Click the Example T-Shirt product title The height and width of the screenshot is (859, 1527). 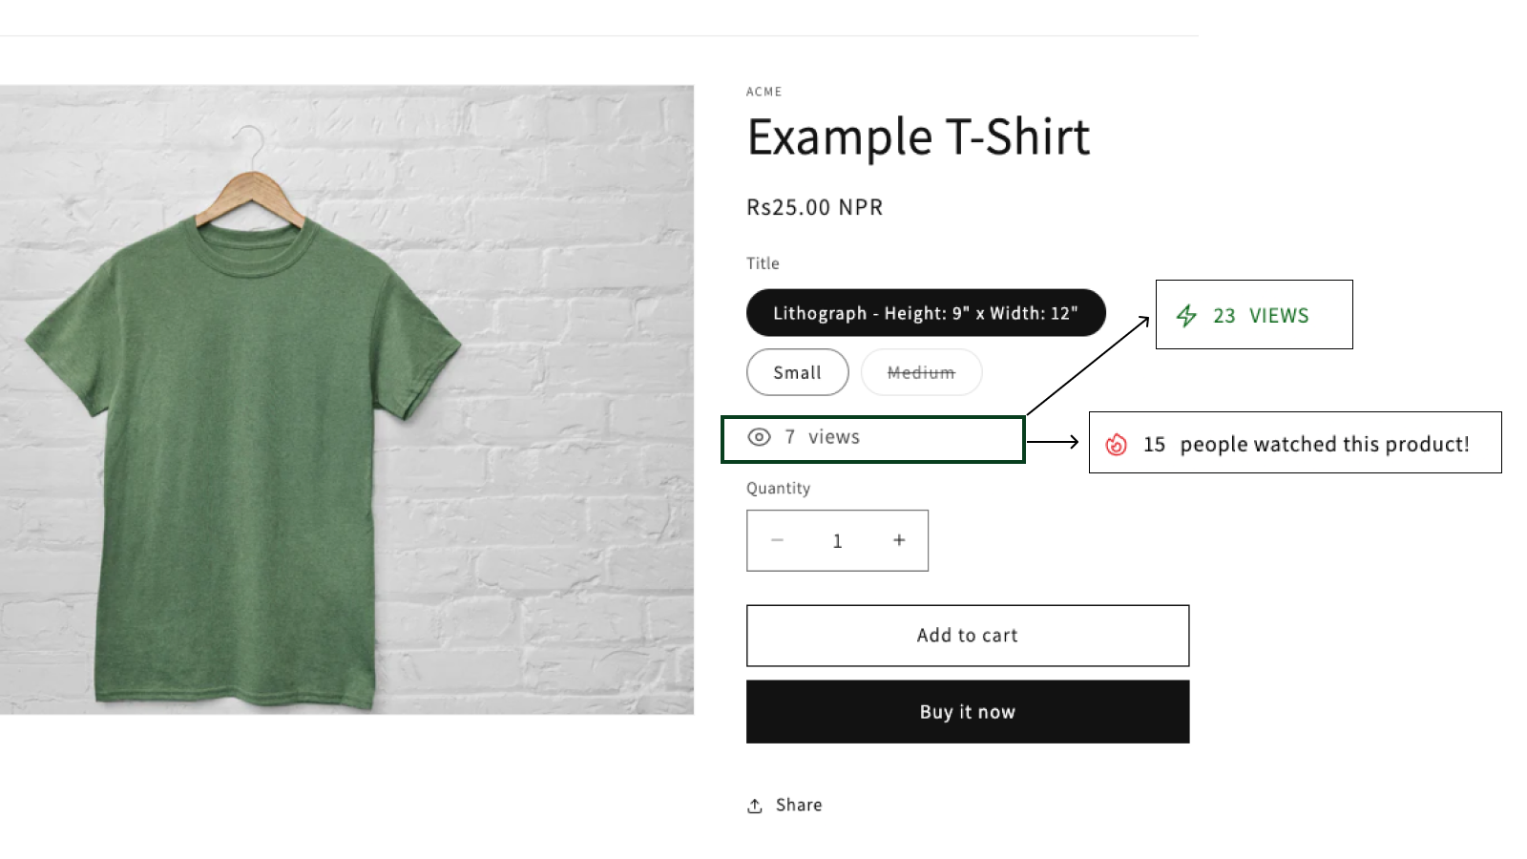point(918,137)
